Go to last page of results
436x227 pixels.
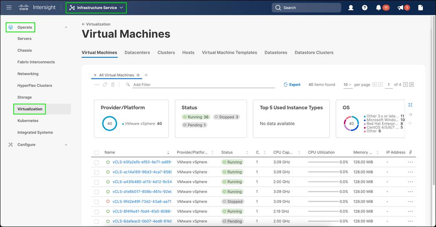(411, 85)
